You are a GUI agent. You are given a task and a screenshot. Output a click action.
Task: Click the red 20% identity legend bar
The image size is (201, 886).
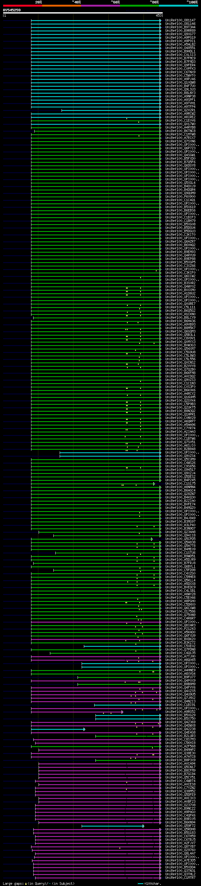point(22,6)
